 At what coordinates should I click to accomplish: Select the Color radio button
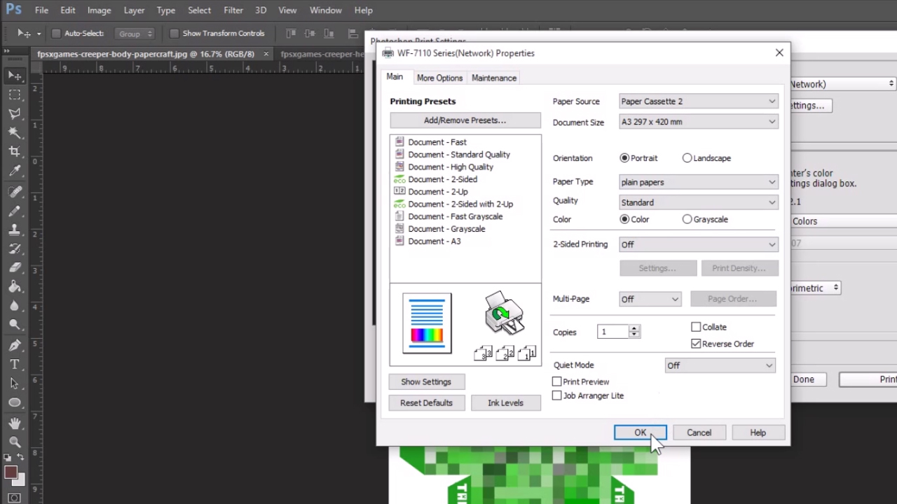pyautogui.click(x=624, y=219)
